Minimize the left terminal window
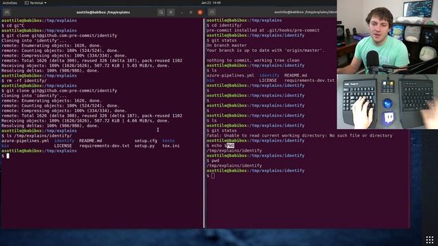The width and height of the screenshot is (438, 246). 182,12
